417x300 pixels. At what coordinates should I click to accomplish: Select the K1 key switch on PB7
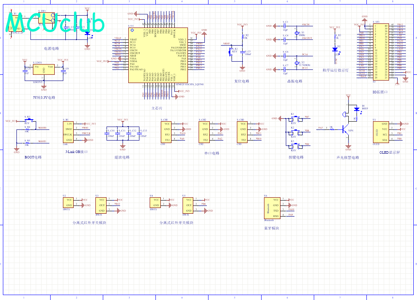pyautogui.click(x=295, y=119)
